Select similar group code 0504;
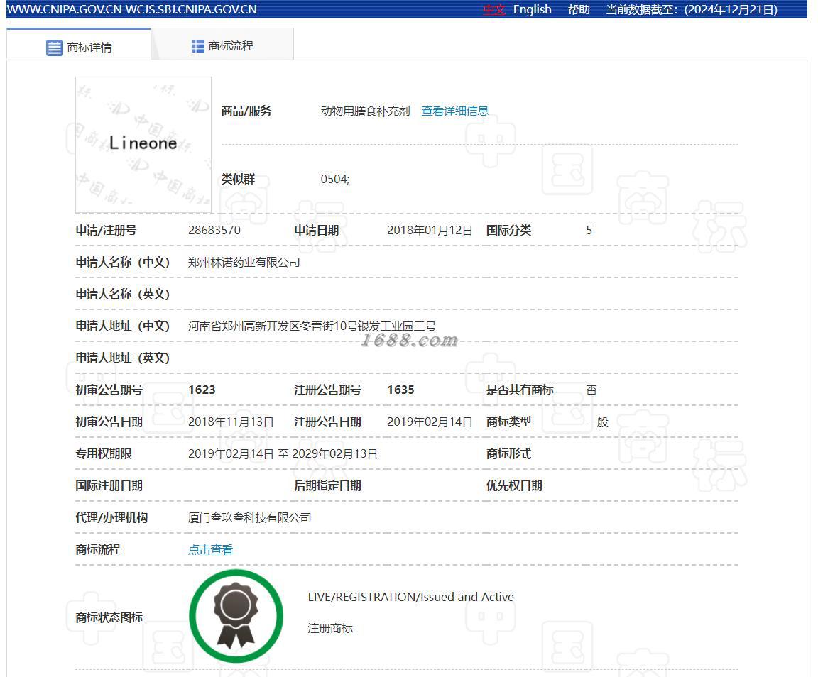The width and height of the screenshot is (818, 677). [335, 179]
